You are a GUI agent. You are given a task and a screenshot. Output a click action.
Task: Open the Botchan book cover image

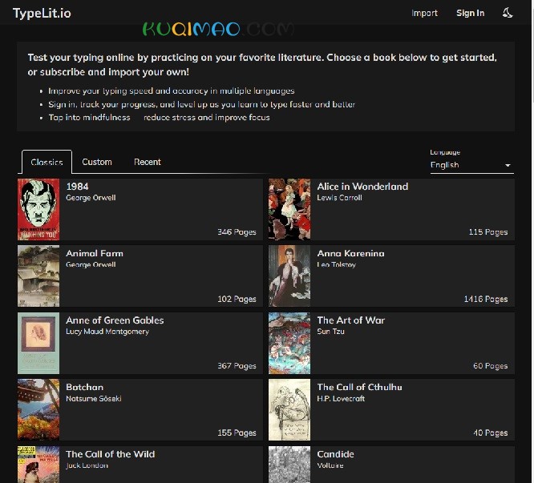coord(38,410)
